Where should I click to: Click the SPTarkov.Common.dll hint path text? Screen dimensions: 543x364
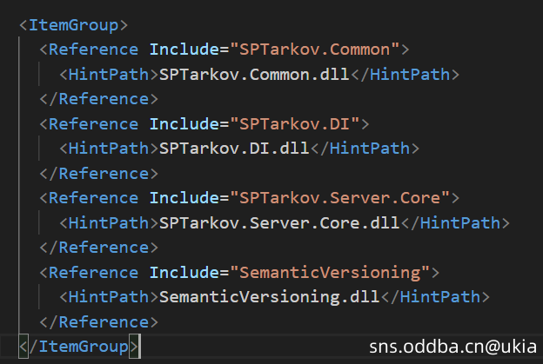click(253, 74)
